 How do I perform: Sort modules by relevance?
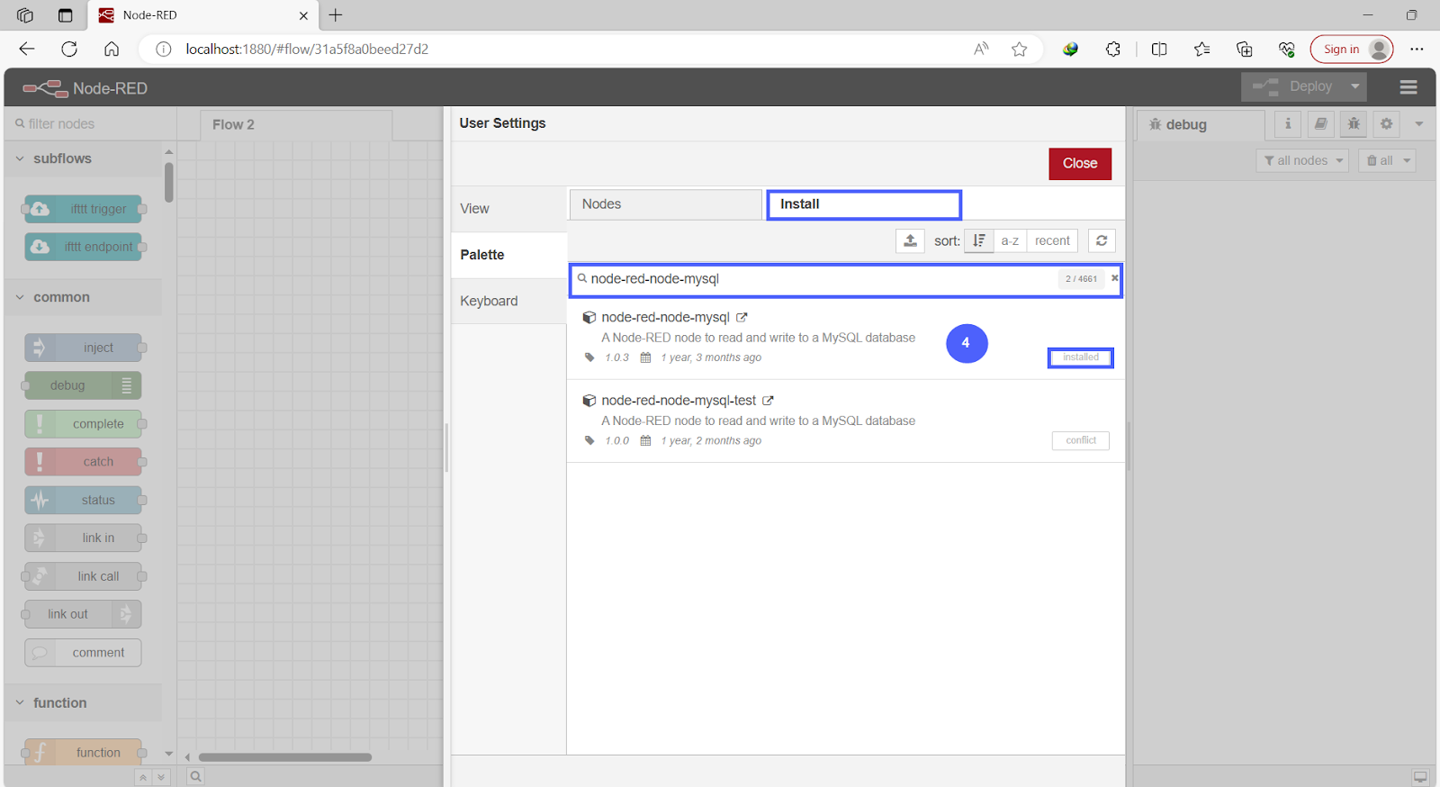point(979,240)
